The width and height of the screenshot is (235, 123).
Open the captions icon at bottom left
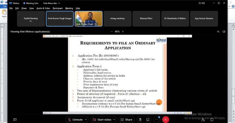(x=15, y=119)
